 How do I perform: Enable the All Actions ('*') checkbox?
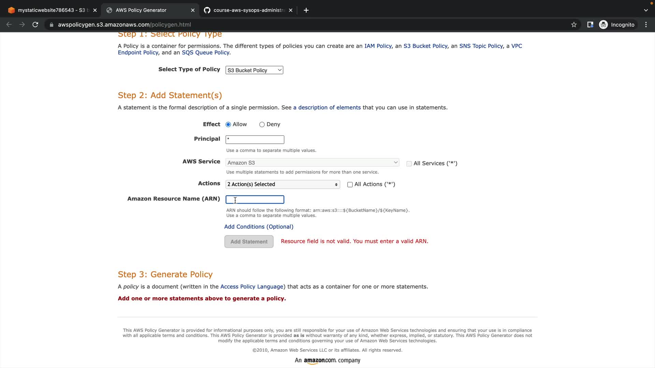pos(350,185)
